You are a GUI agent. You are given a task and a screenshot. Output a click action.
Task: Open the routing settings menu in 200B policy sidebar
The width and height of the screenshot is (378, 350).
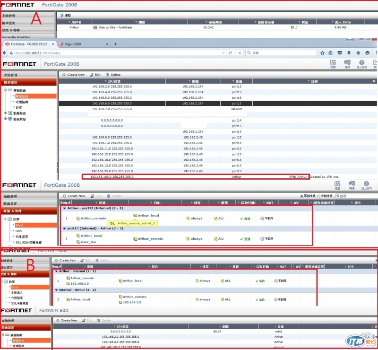[29, 204]
